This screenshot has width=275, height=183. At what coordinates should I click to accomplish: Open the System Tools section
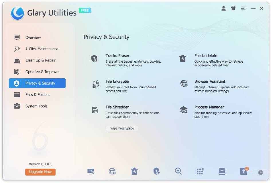[36, 106]
